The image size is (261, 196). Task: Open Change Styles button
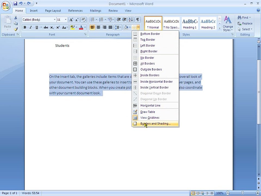click(228, 24)
